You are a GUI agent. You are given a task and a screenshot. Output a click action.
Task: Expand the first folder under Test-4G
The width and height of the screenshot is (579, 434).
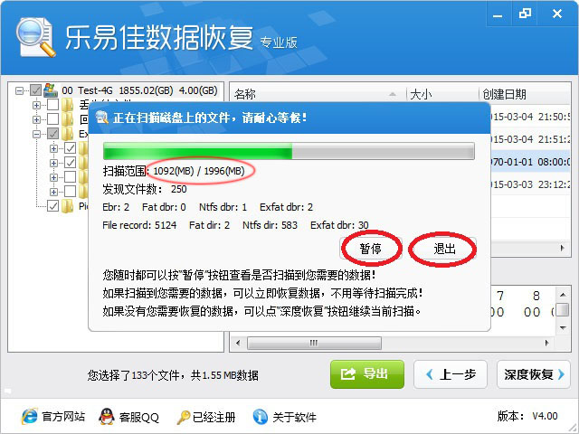click(x=36, y=105)
